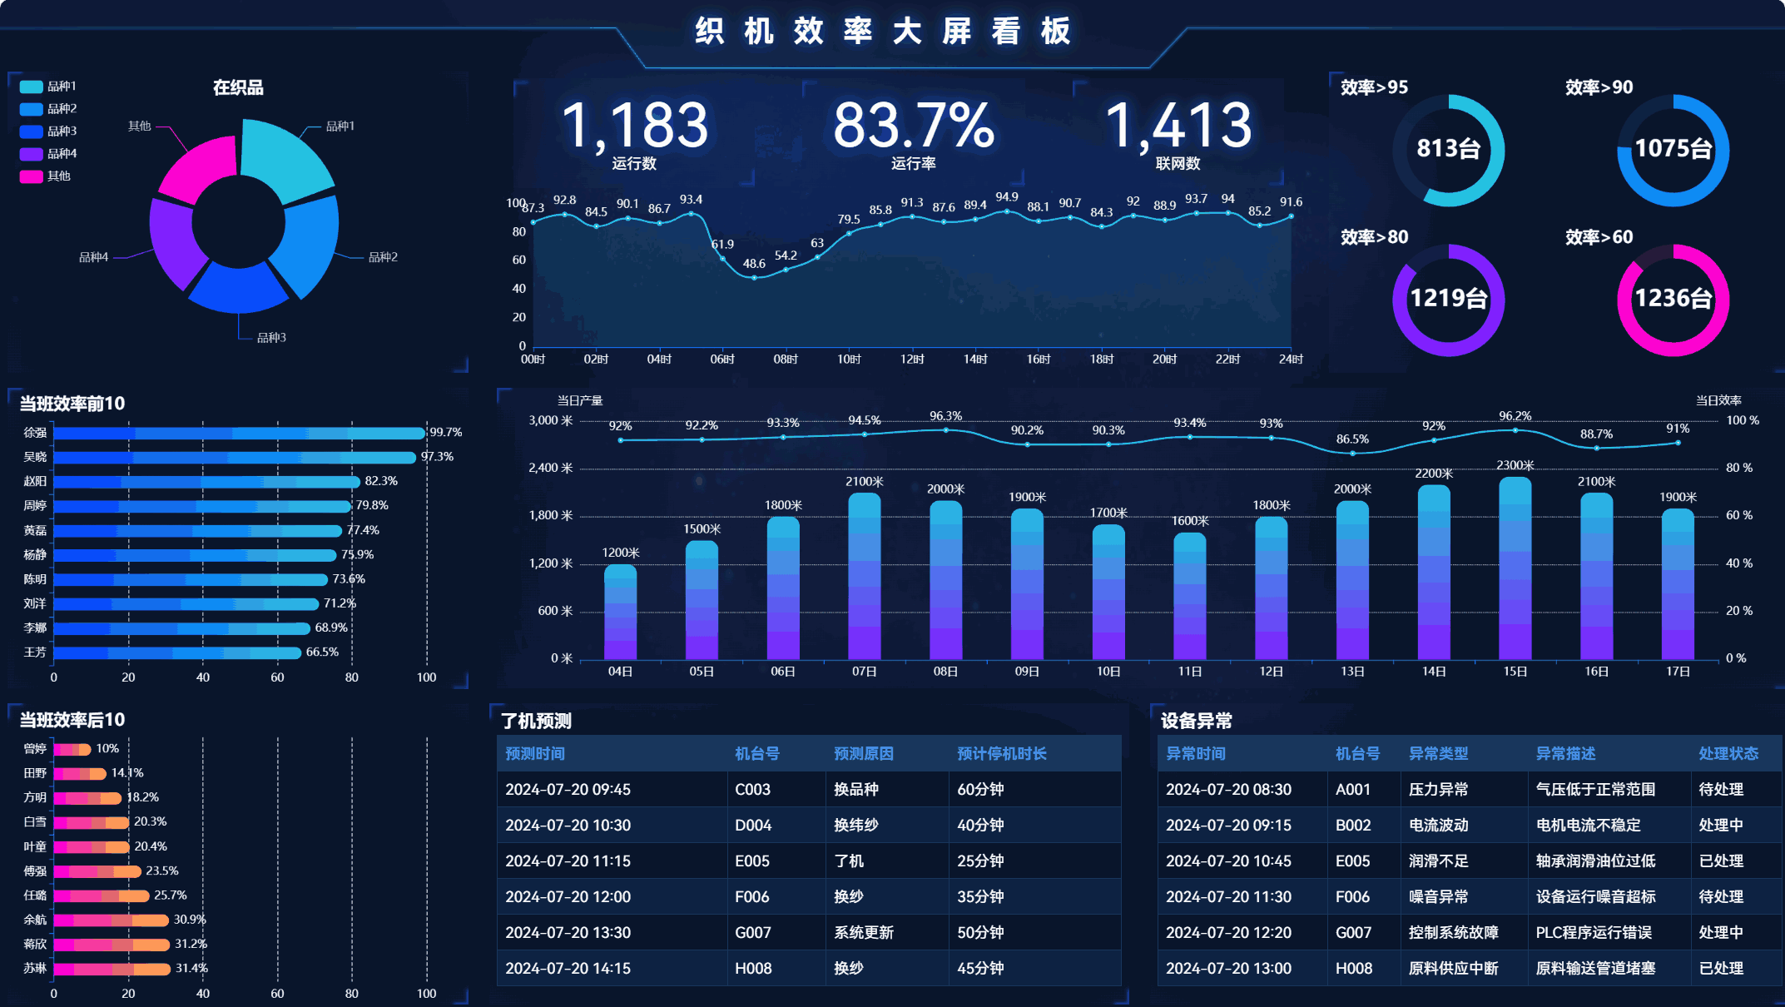The image size is (1785, 1007).
Task: Click the 效率>95 ring gauge showing 813台
Action: pos(1448,150)
